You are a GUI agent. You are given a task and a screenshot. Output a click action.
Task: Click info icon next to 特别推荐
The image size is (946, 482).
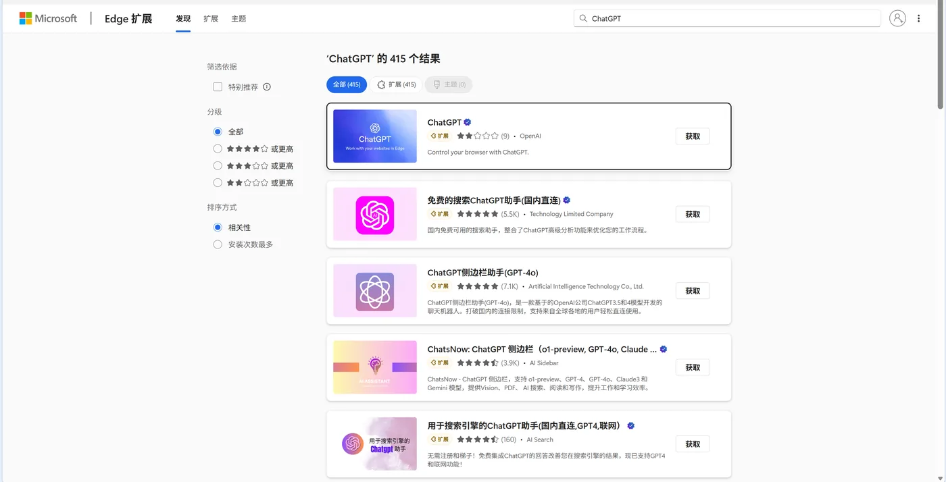267,86
